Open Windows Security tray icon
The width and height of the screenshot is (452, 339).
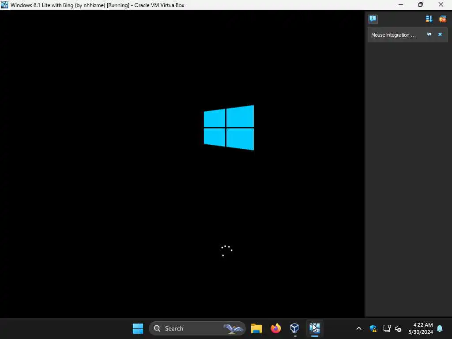[x=373, y=328]
